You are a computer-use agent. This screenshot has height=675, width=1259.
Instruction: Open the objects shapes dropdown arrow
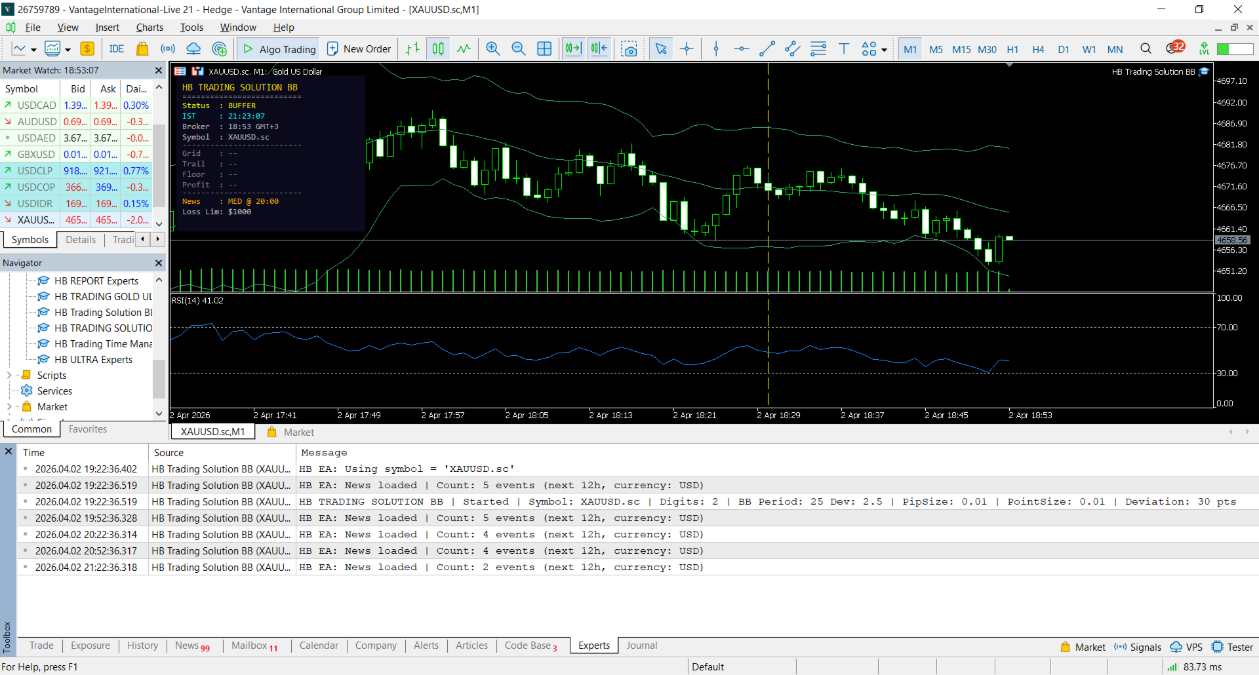(885, 50)
